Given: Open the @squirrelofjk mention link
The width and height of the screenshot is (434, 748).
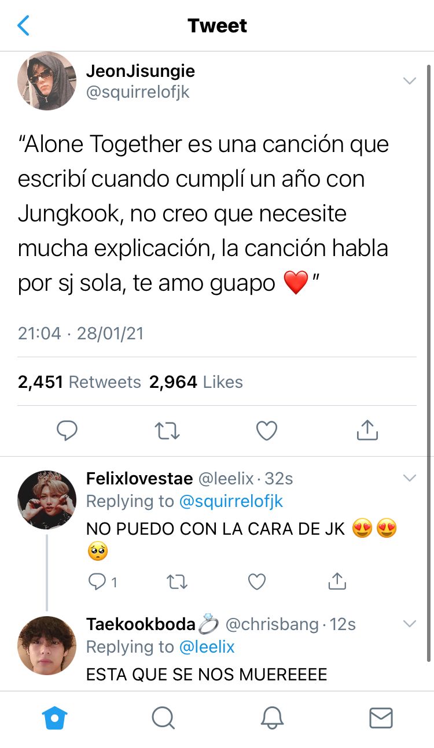Looking at the screenshot, I should [x=231, y=501].
